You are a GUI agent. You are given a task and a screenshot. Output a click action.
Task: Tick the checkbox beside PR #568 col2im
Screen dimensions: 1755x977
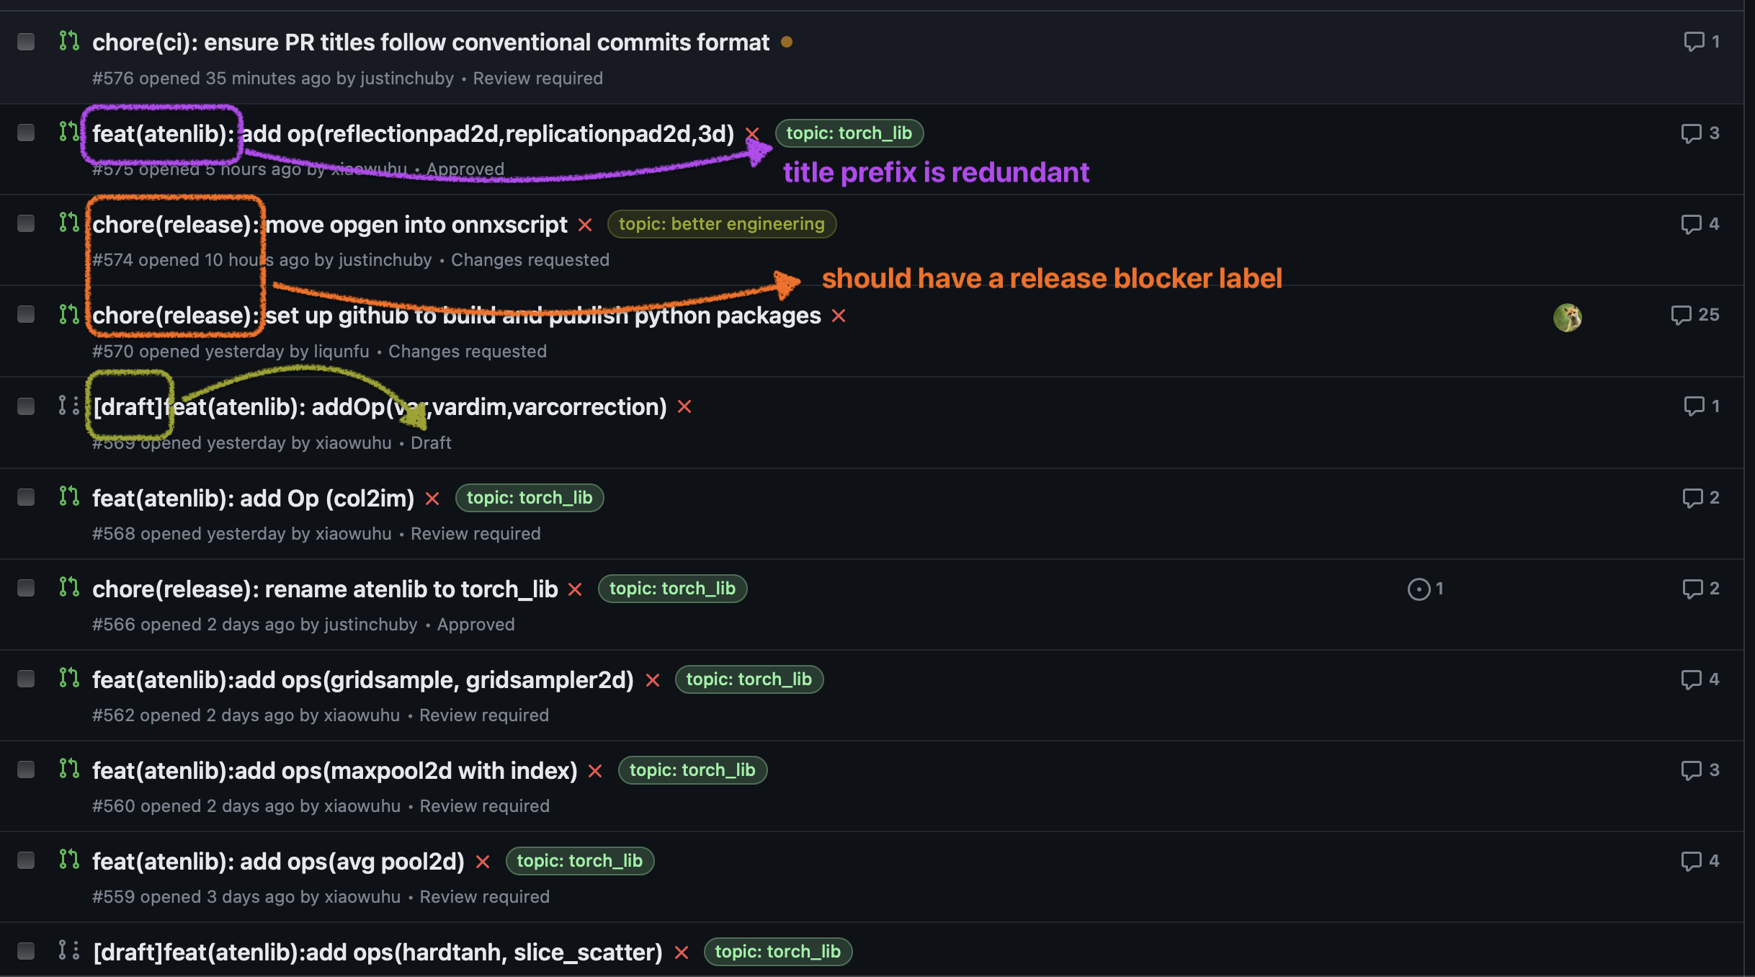tap(27, 497)
